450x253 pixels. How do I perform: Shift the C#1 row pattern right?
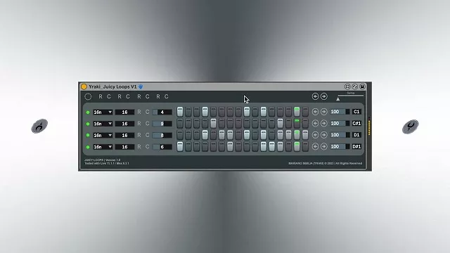coord(324,124)
